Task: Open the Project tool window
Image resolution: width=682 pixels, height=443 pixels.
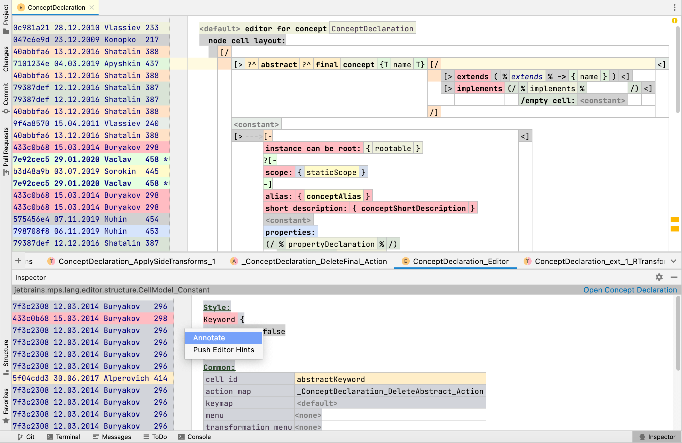Action: (x=6, y=19)
